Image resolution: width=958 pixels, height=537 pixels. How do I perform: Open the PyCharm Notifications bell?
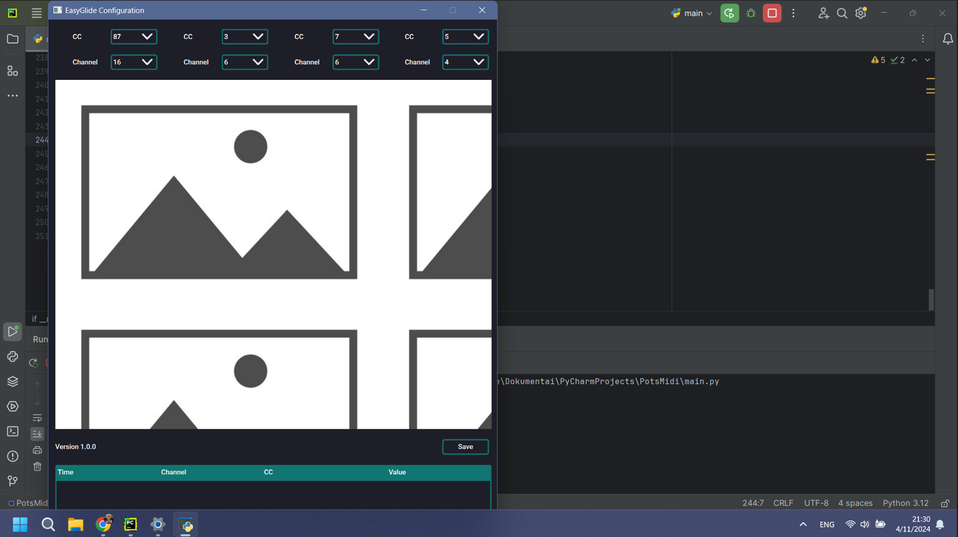(948, 39)
